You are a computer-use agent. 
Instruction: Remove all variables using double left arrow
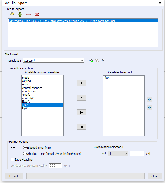(82, 127)
